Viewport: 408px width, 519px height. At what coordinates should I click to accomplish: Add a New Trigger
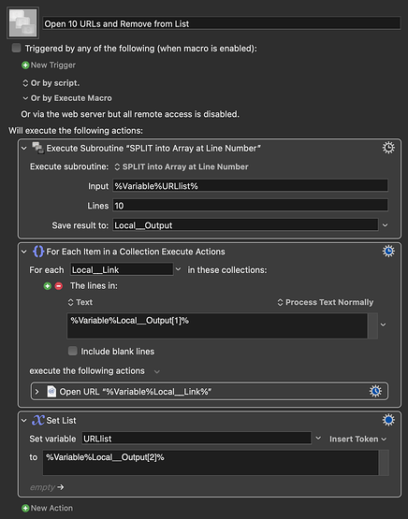click(53, 65)
